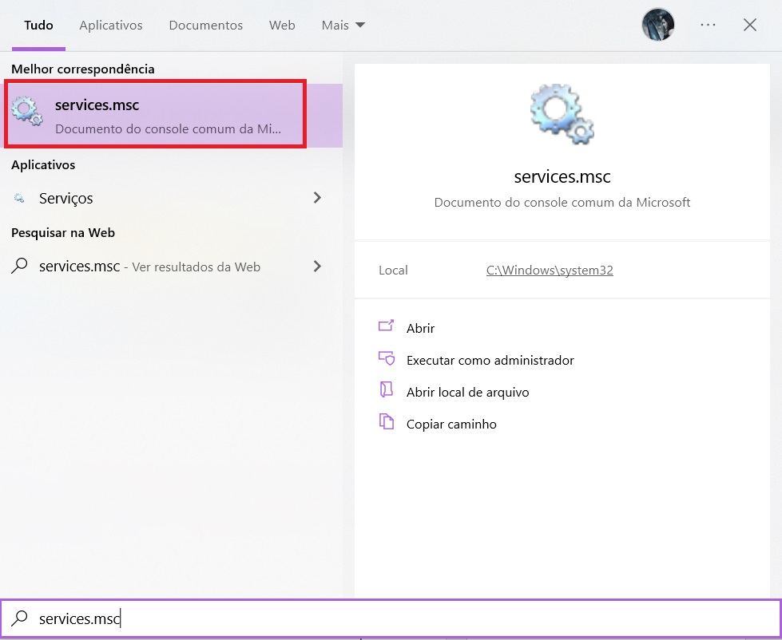Open the C:\Windows\system32 location link
This screenshot has width=782, height=640.
click(x=550, y=270)
